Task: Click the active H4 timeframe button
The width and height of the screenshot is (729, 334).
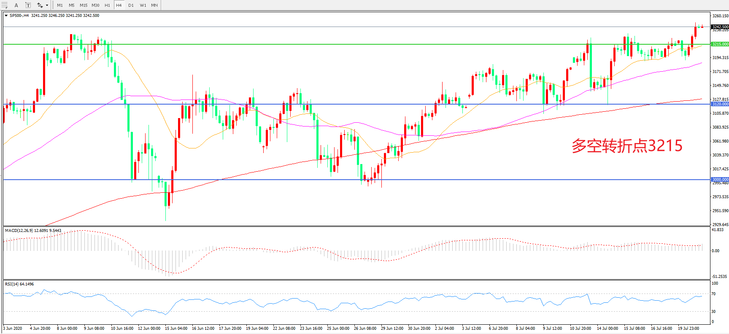Action: 119,5
